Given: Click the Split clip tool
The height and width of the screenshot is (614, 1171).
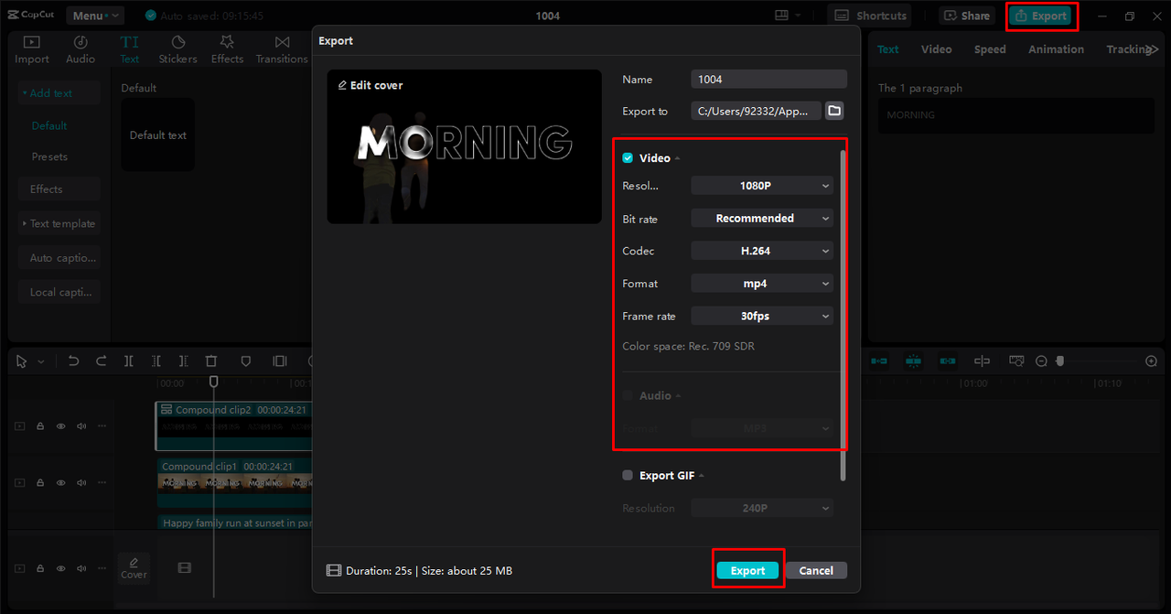Looking at the screenshot, I should click(129, 361).
